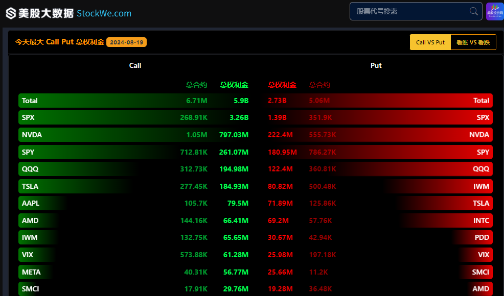
Task: Click the put premium value 180.95M
Action: tap(282, 152)
